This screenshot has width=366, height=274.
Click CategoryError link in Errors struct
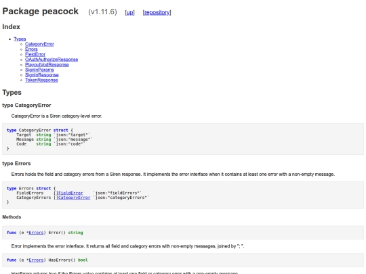click(x=74, y=198)
